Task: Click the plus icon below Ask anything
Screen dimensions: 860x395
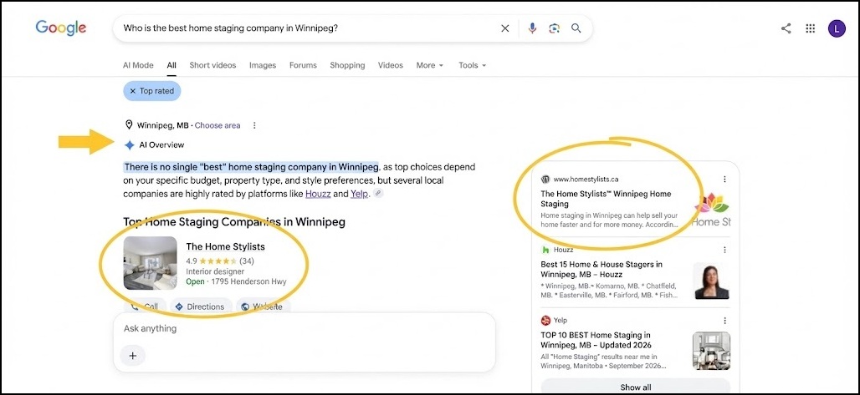Action: coord(133,356)
